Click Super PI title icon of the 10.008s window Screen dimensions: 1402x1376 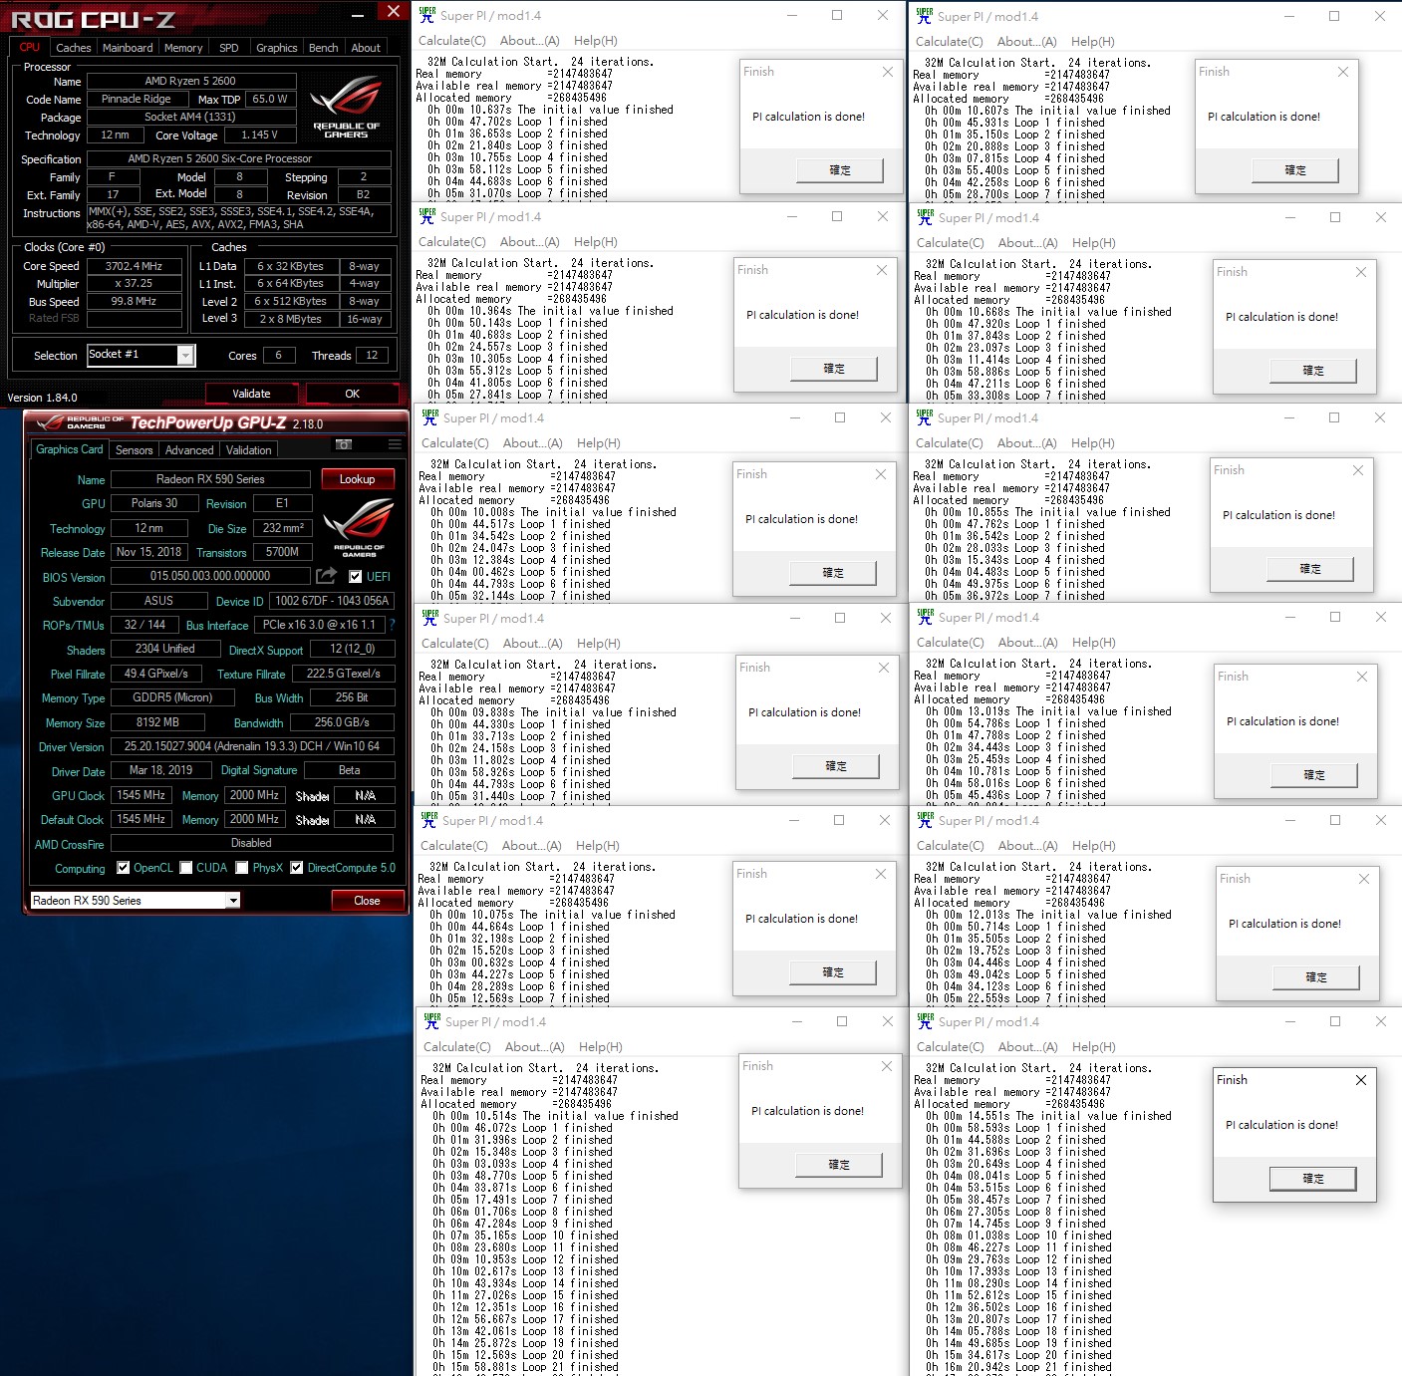[430, 417]
